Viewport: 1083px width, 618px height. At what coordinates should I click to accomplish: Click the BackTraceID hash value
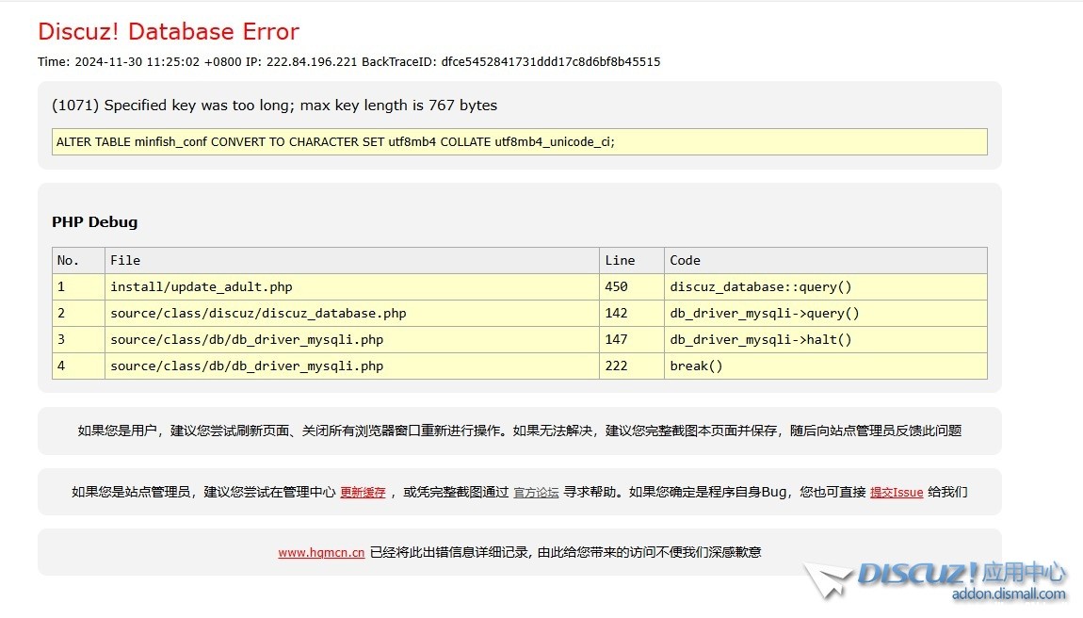pos(550,62)
